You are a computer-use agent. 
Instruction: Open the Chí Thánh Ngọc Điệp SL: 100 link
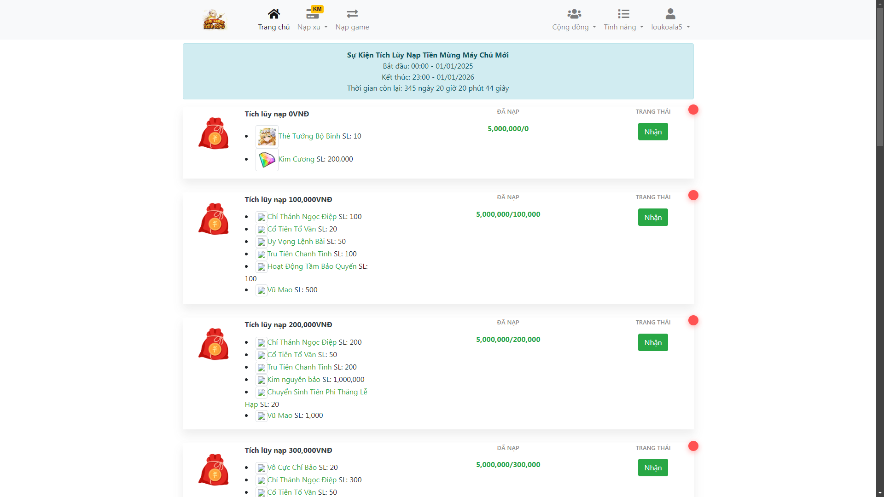pyautogui.click(x=302, y=217)
